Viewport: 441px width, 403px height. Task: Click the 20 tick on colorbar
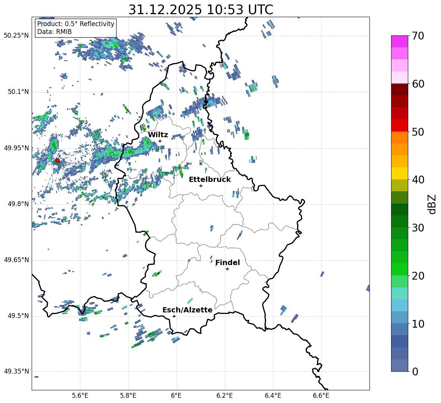[418, 276]
